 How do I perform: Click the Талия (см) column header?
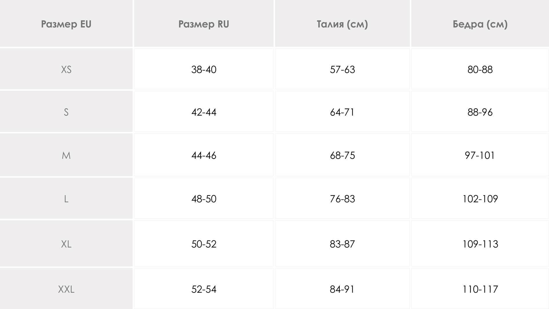(342, 24)
